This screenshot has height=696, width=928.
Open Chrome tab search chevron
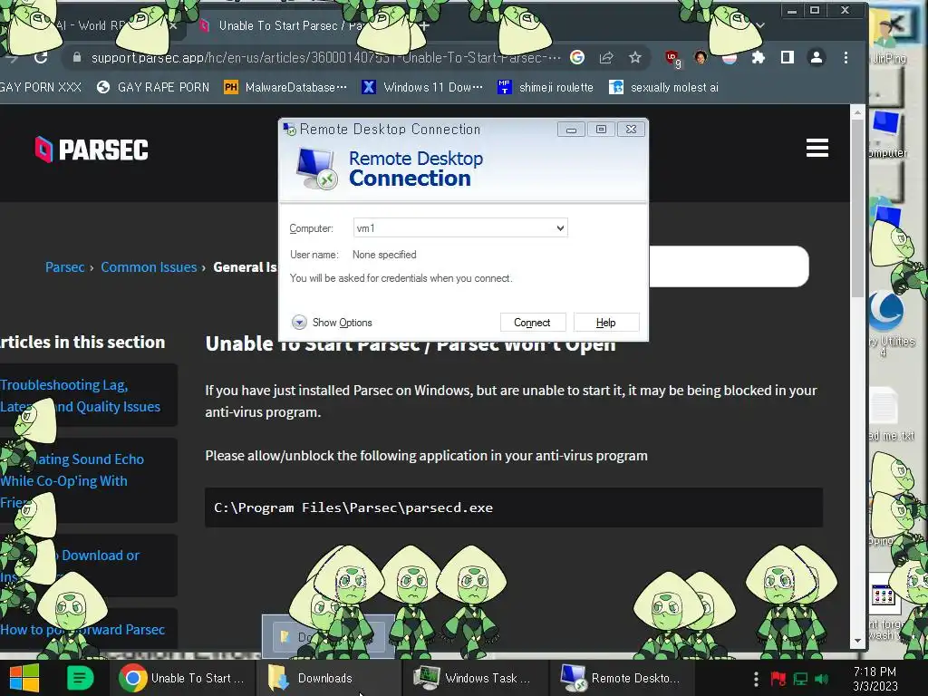tap(760, 25)
